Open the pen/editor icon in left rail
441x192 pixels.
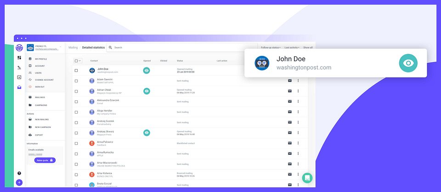tap(19, 68)
